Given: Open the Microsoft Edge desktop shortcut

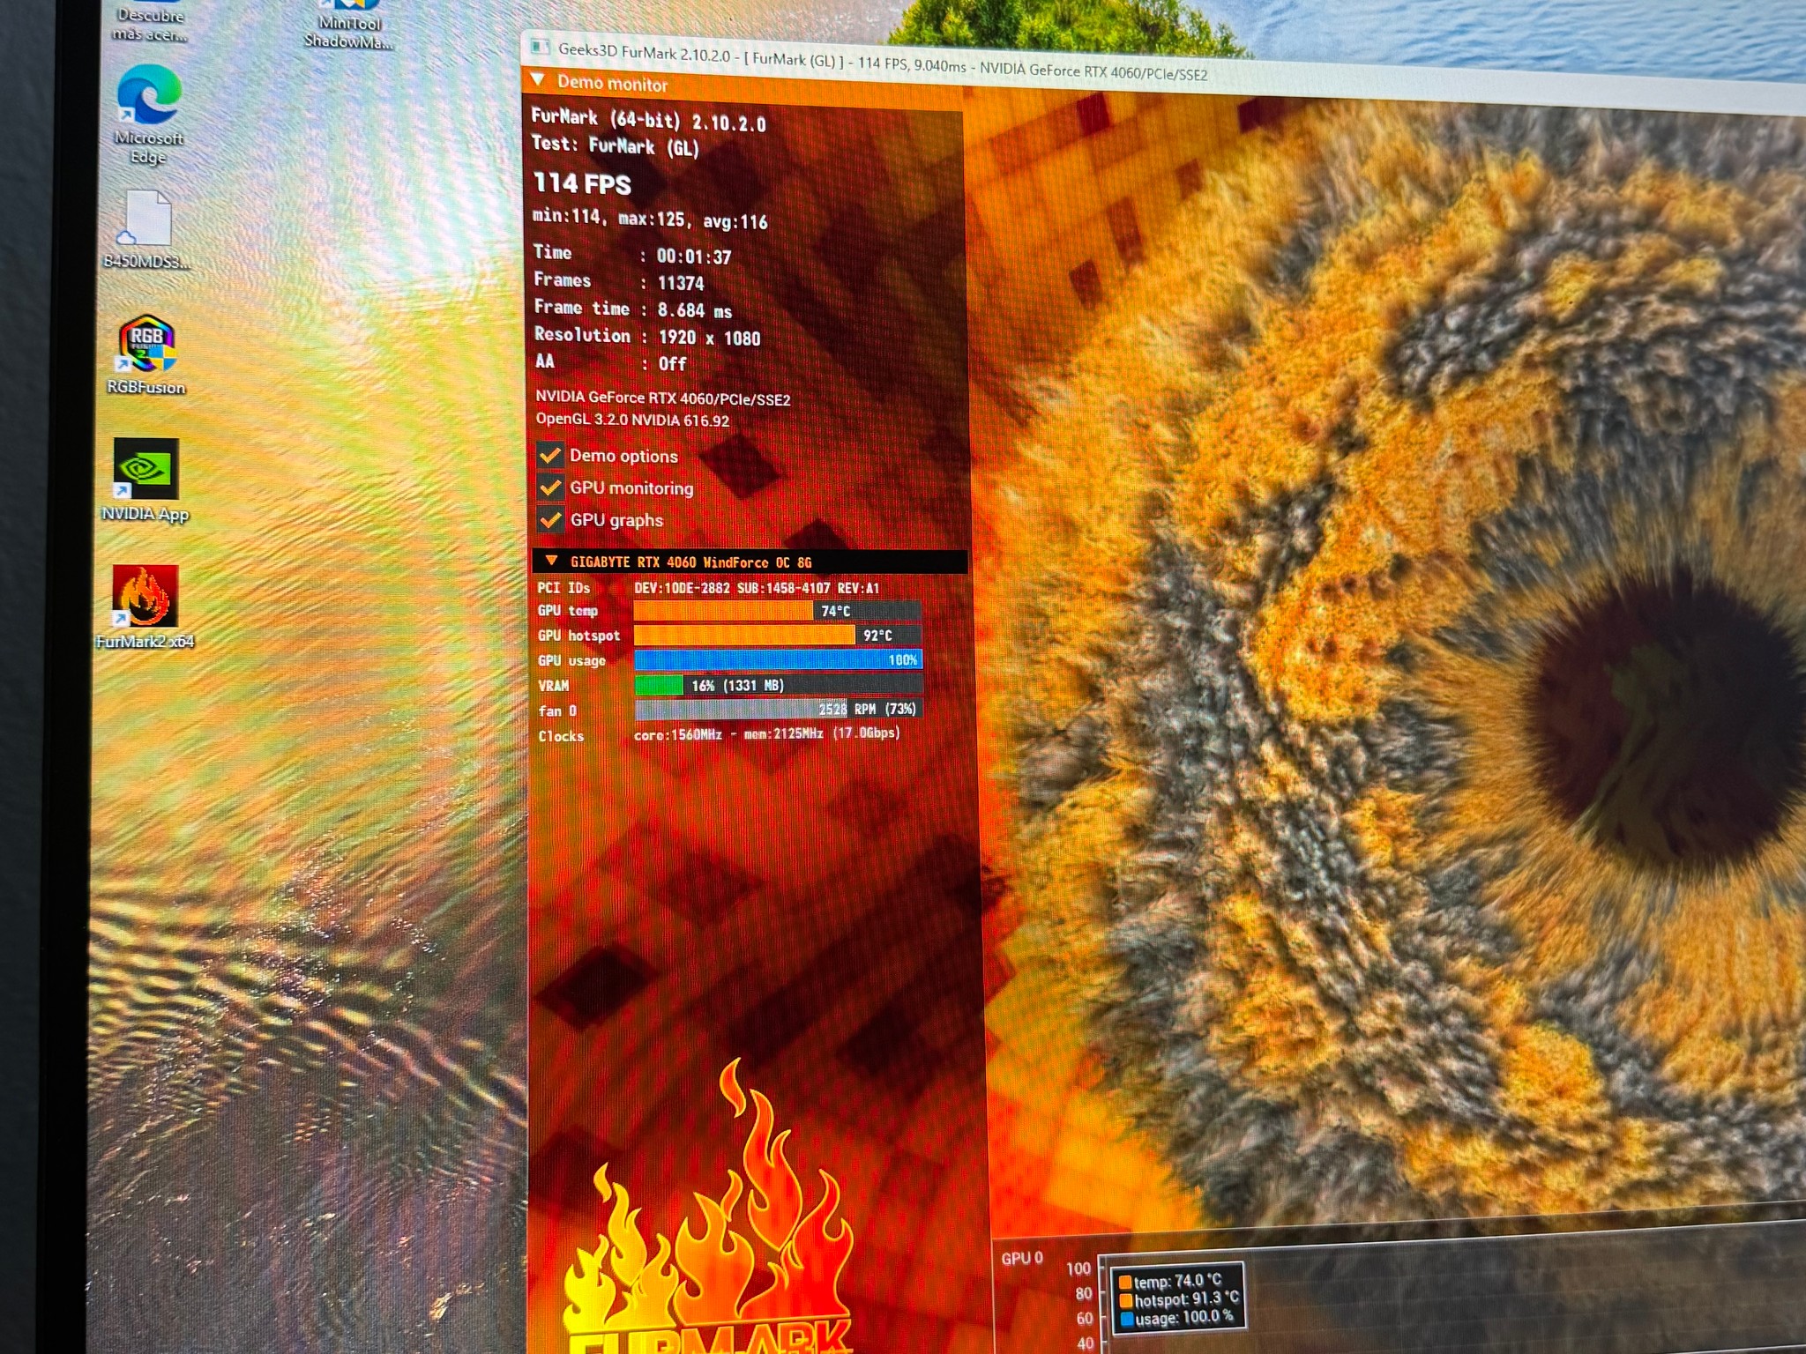Looking at the screenshot, I should coord(148,114).
